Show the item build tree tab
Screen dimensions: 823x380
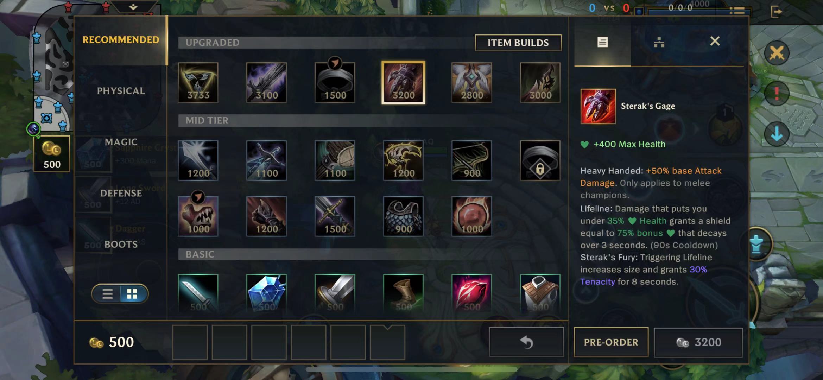659,42
